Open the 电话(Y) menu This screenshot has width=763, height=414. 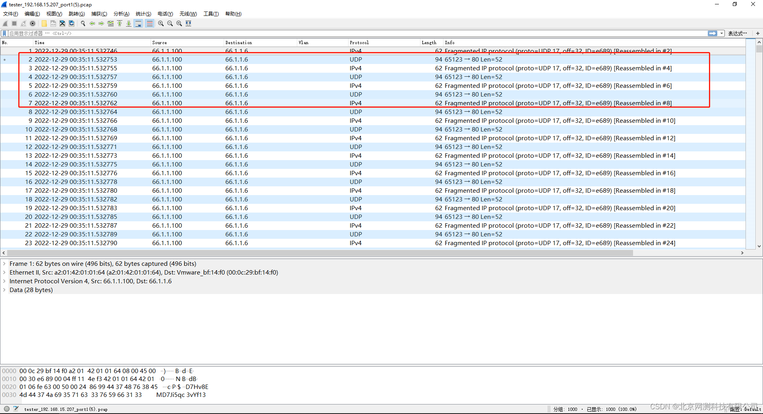[165, 14]
